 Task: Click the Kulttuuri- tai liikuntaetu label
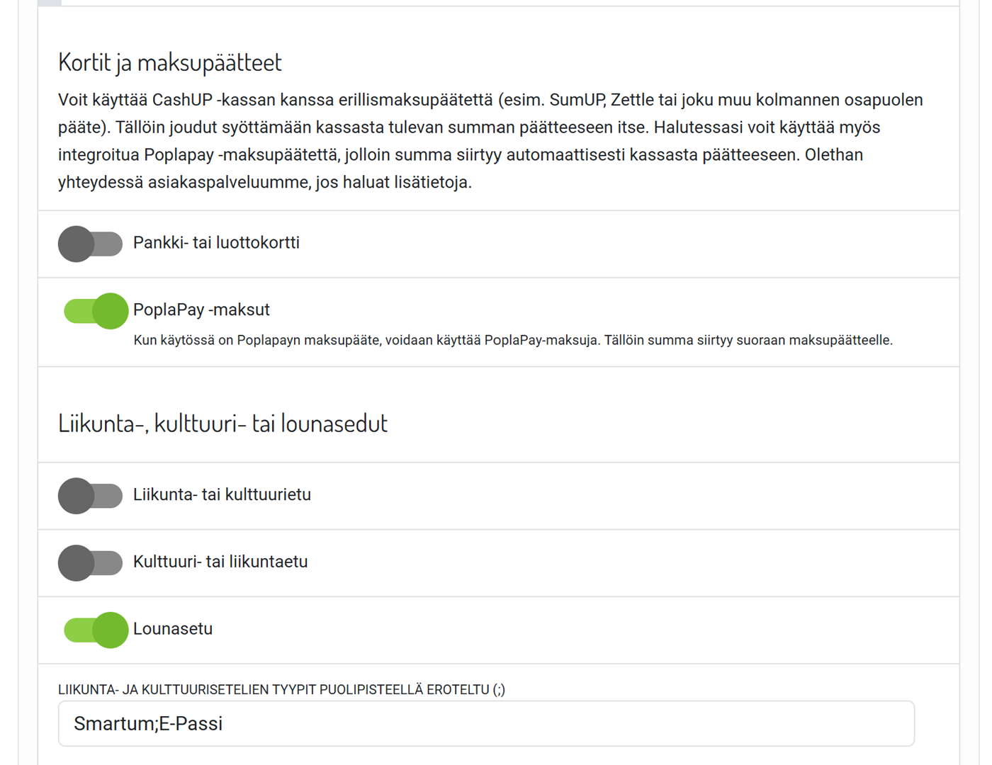pos(220,562)
